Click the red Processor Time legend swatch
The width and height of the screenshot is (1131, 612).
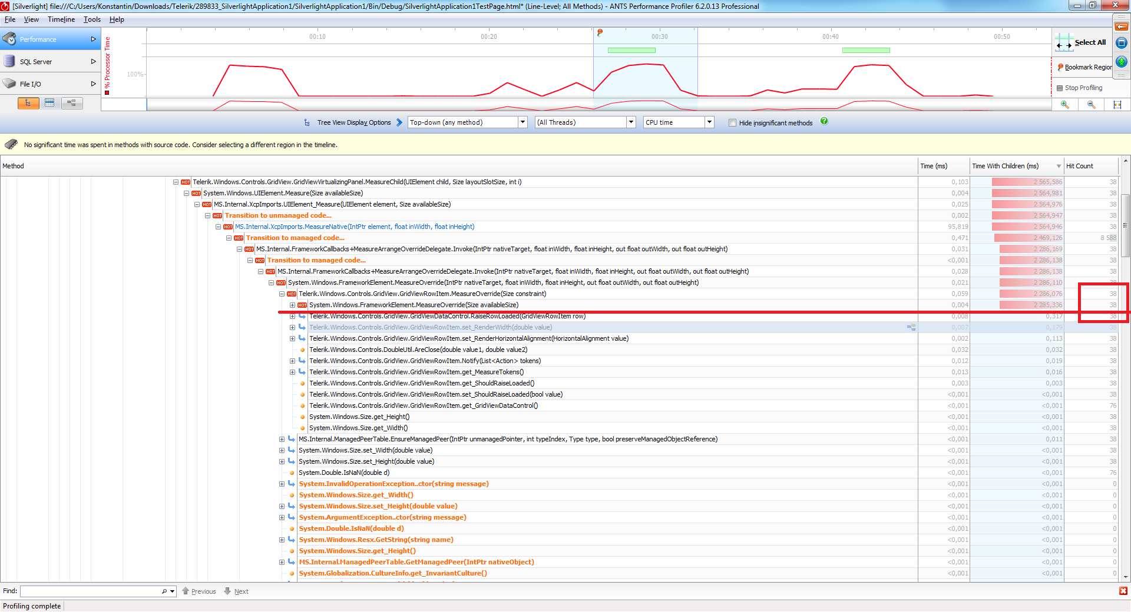pos(107,92)
